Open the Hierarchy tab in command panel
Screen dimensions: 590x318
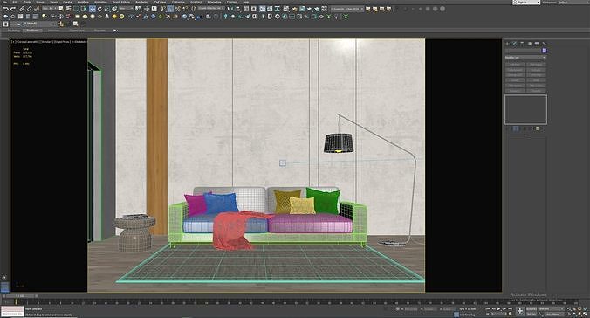(522, 44)
